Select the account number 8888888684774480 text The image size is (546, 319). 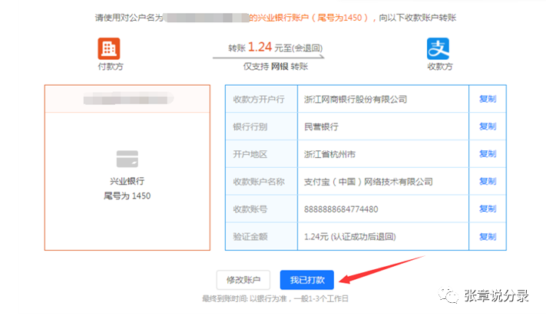[341, 209]
